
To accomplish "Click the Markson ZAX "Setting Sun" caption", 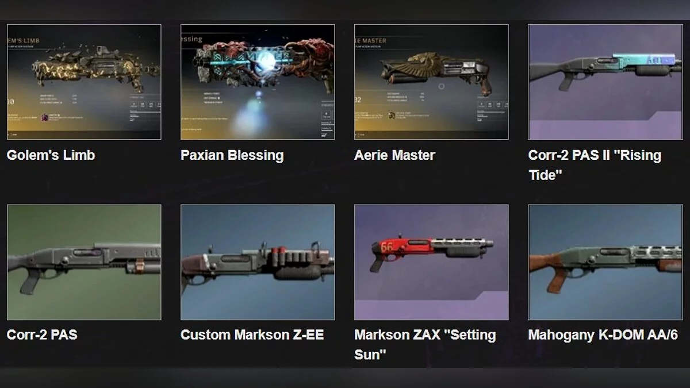I will point(425,345).
